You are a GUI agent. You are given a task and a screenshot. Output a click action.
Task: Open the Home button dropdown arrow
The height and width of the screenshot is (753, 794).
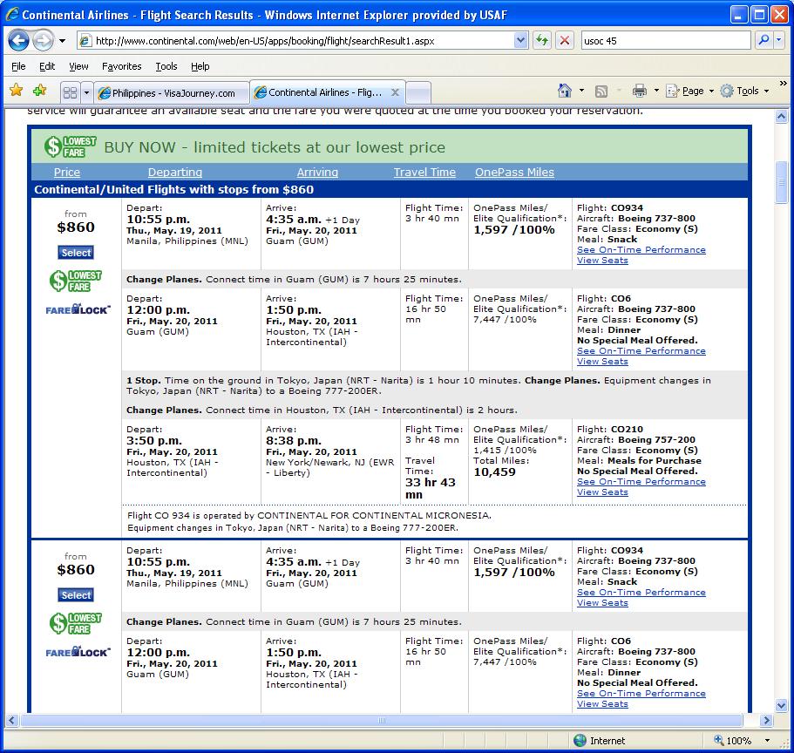(582, 91)
